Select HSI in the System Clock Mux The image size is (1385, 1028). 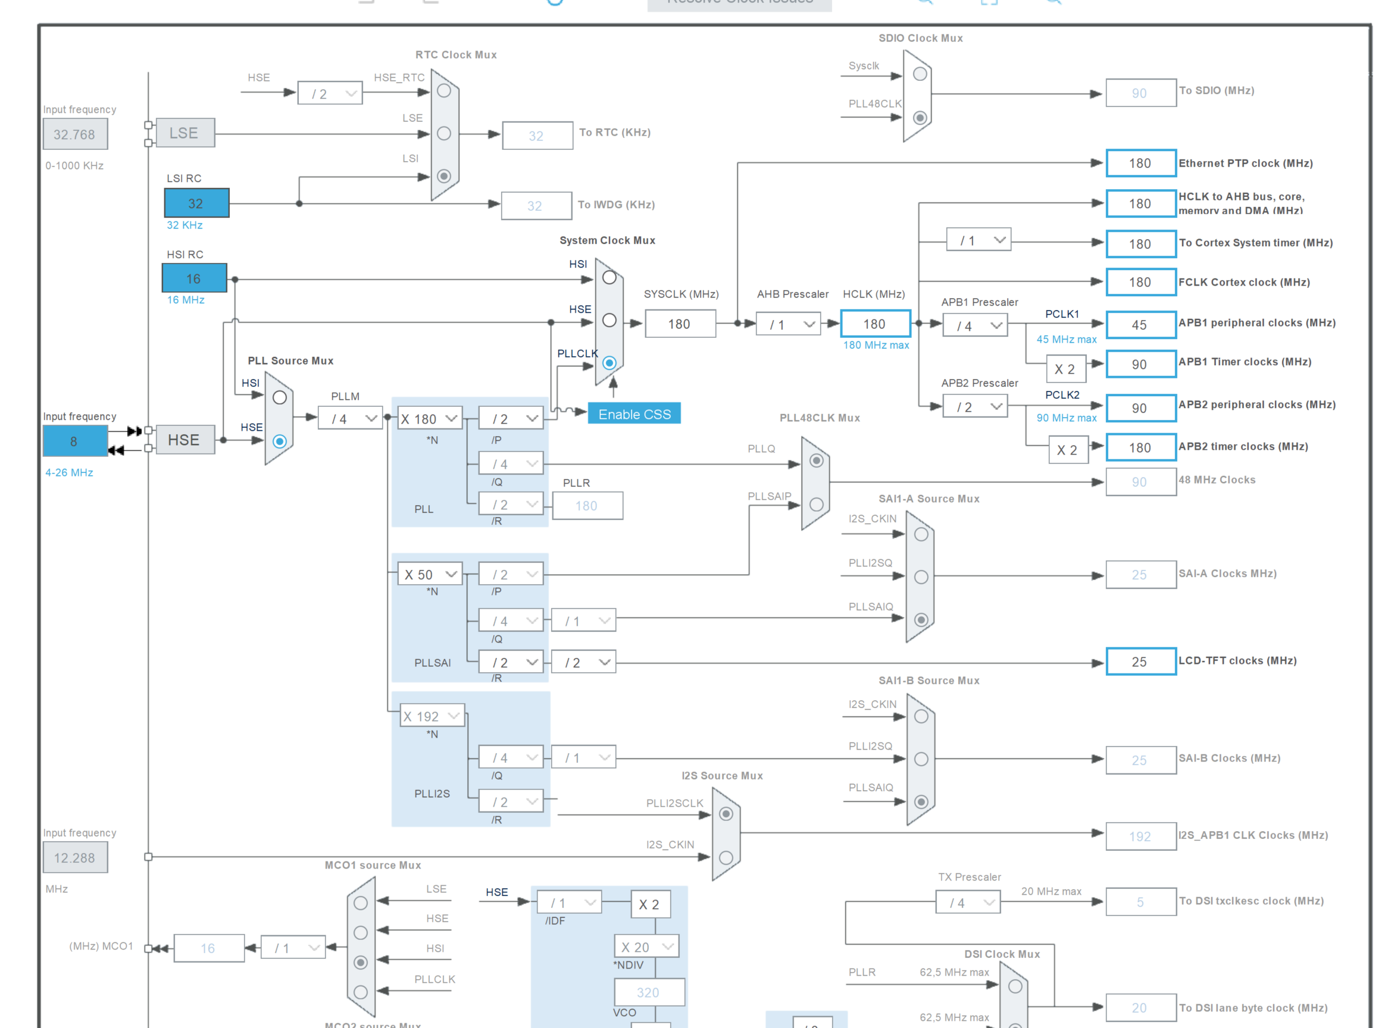tap(609, 278)
